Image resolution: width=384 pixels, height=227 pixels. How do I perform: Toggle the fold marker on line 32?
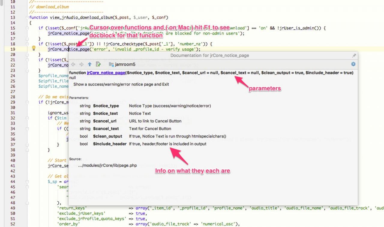coord(27,118)
